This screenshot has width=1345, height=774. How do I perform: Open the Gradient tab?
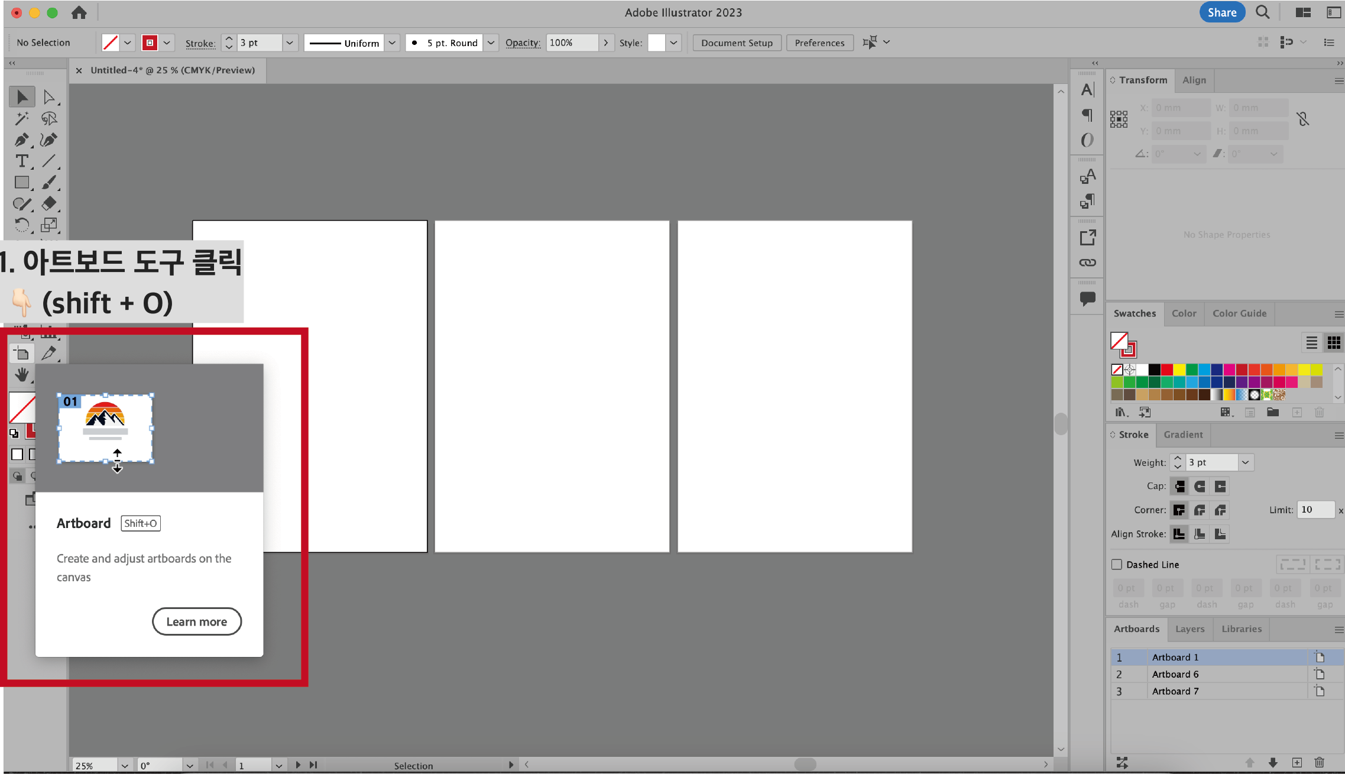click(x=1183, y=435)
